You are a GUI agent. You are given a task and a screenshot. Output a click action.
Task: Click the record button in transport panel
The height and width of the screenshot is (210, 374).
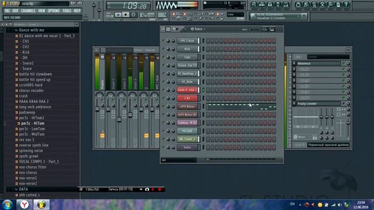[133, 15]
